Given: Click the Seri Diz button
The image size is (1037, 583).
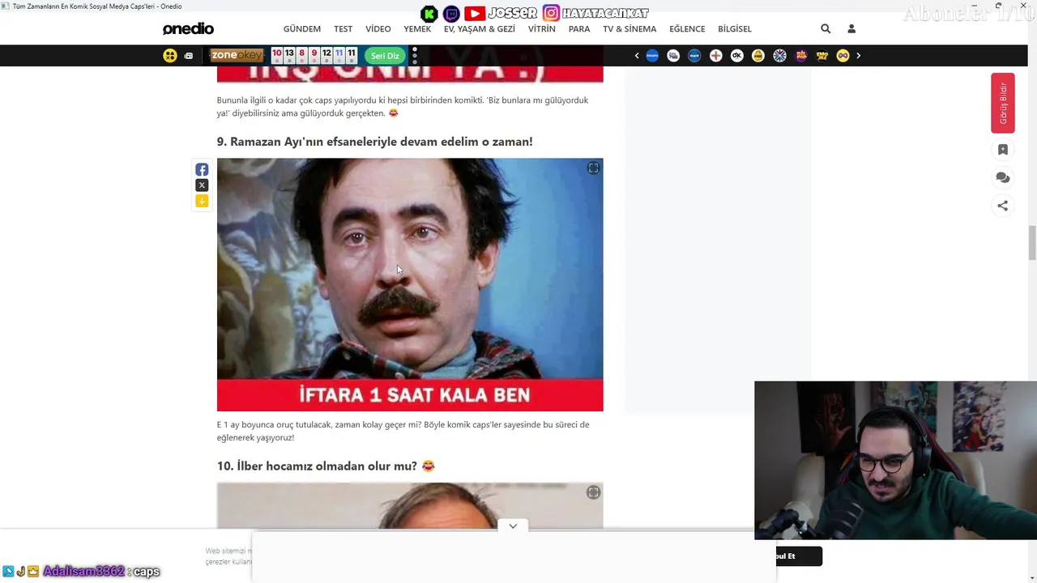Looking at the screenshot, I should point(385,56).
